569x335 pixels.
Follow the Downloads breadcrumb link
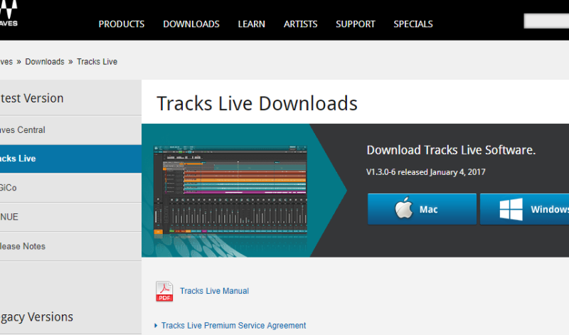[x=45, y=62]
